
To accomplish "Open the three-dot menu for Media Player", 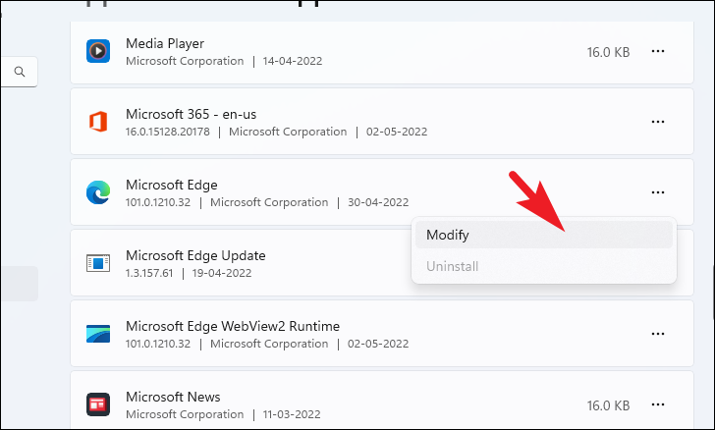I will coord(658,51).
